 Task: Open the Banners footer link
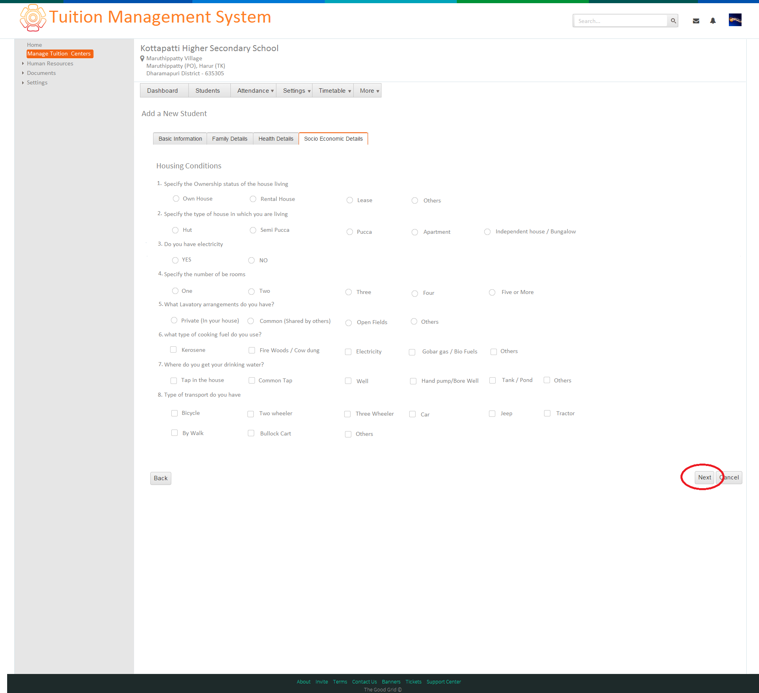[x=391, y=682]
